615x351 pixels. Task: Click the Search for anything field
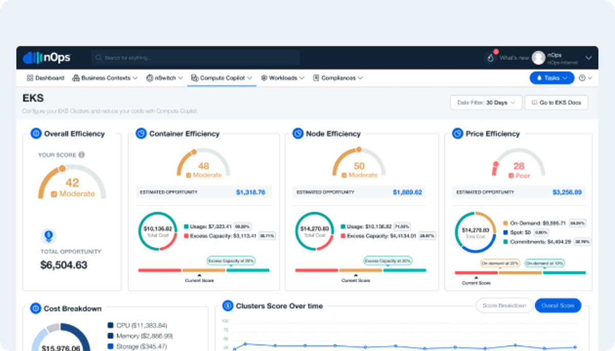click(x=196, y=58)
